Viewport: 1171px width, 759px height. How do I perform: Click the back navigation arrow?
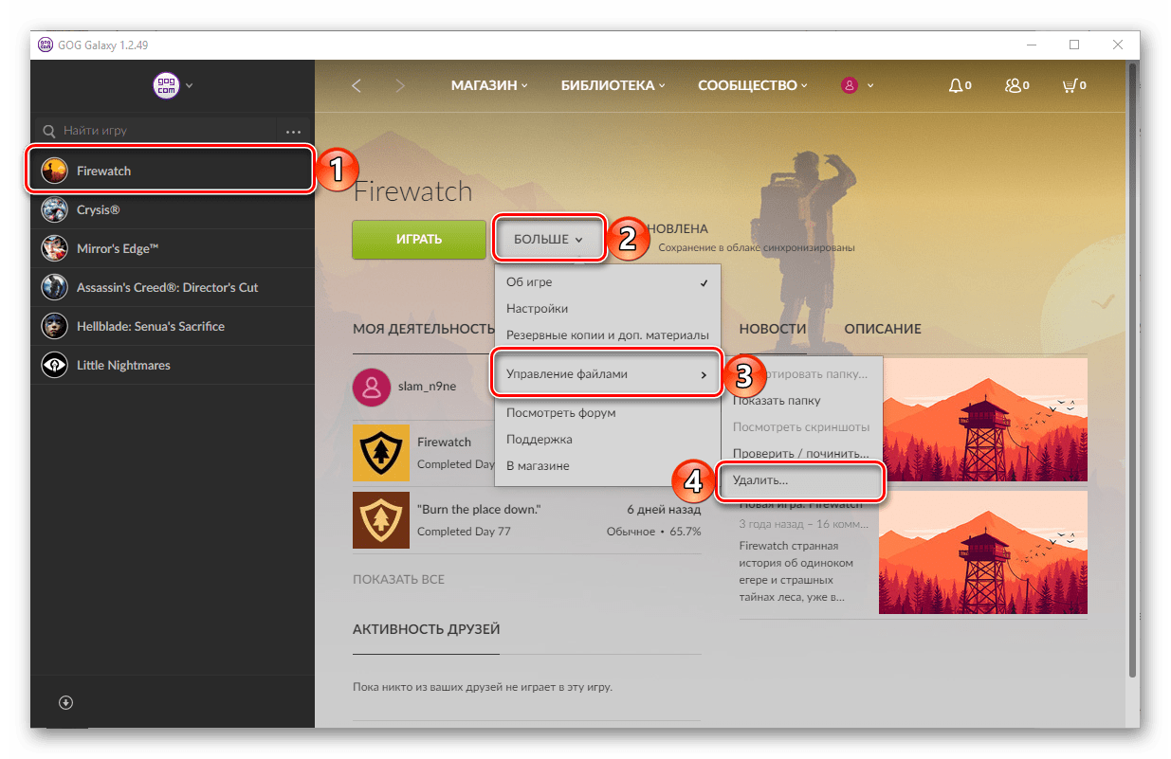[x=357, y=85]
